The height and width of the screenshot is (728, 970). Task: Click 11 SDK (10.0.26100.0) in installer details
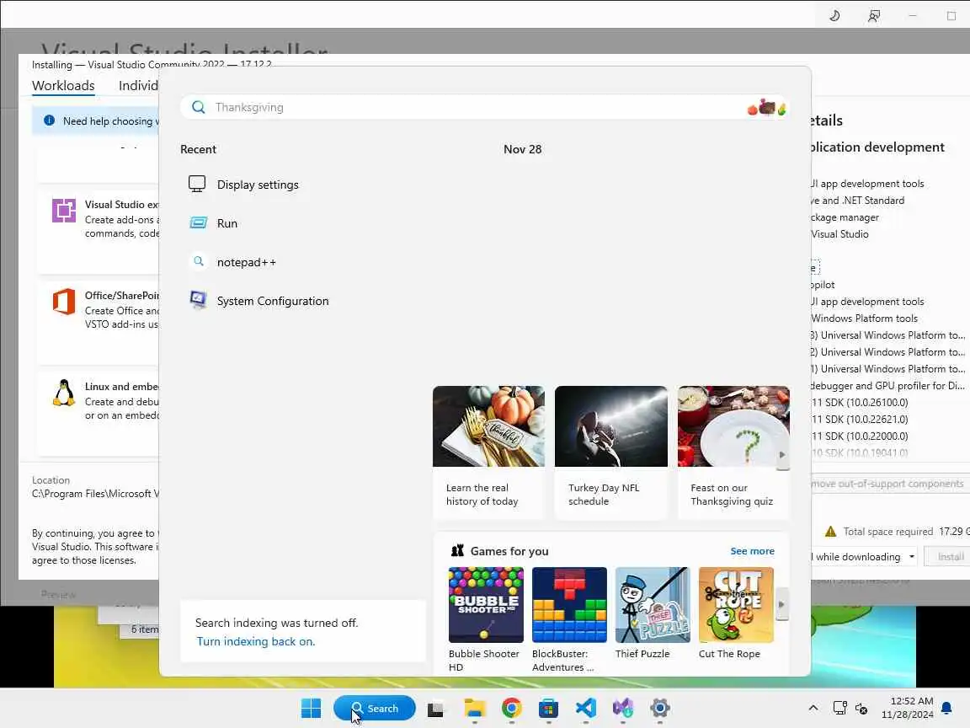[x=860, y=403]
